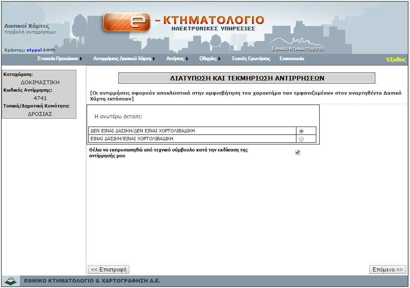Click the e-Κτηματολόγιο orange logo
The image size is (410, 288).
click(127, 22)
